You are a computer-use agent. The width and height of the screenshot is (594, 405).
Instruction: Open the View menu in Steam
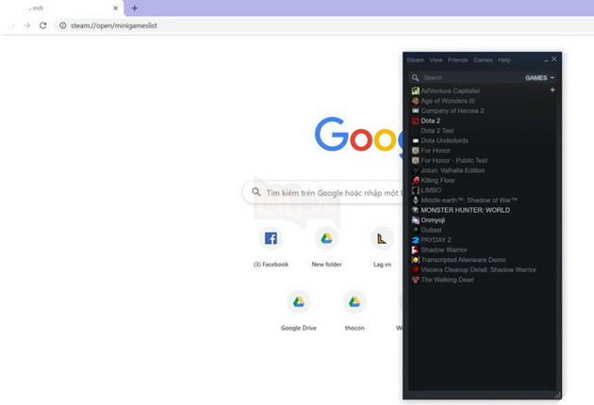coord(436,60)
